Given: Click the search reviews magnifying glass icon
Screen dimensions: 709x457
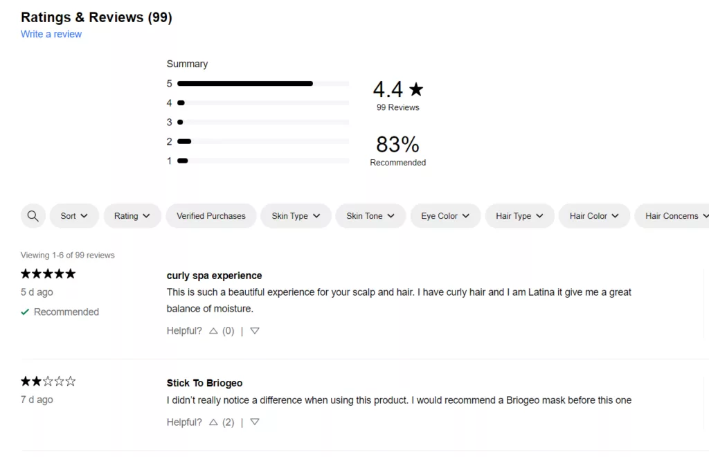Looking at the screenshot, I should (x=33, y=215).
